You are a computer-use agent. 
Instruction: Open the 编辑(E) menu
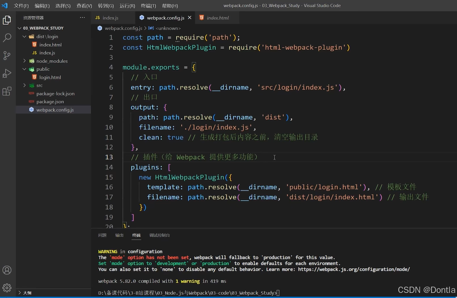click(42, 6)
